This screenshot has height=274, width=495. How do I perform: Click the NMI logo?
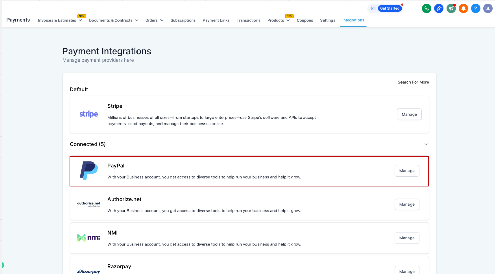(89, 238)
